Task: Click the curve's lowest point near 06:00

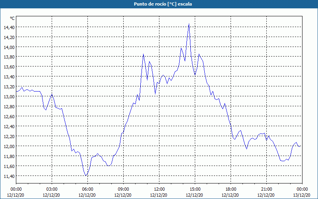Action: coord(86,176)
